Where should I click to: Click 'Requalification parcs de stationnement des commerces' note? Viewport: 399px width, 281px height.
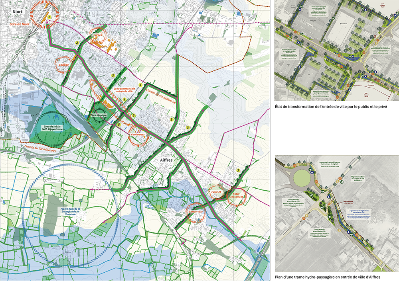381,50
